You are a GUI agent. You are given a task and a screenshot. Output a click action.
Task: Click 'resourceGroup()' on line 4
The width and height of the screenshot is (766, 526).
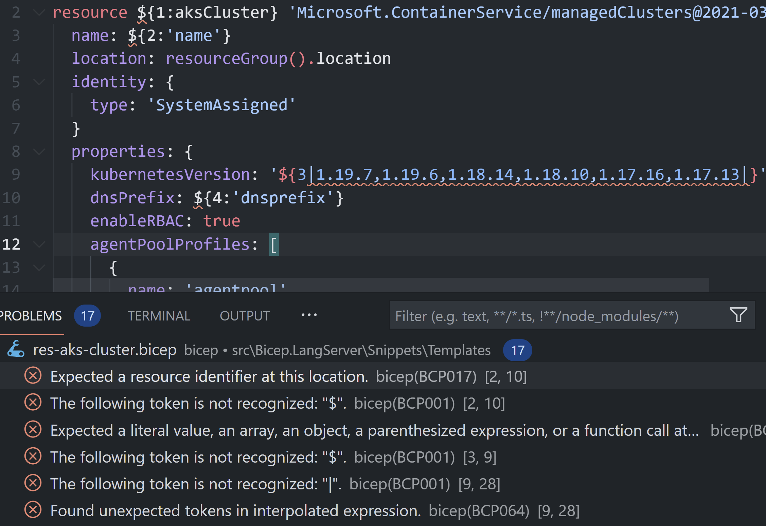point(236,59)
